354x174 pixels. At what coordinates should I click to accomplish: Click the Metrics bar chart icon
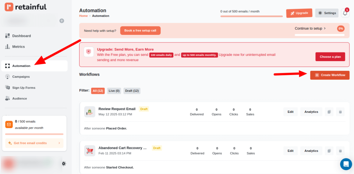[8, 46]
